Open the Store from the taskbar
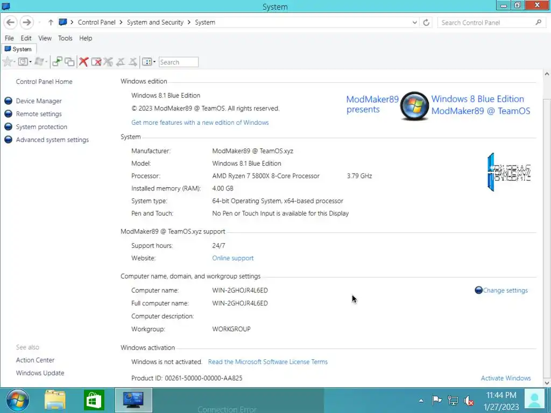The height and width of the screenshot is (413, 551). [94, 400]
